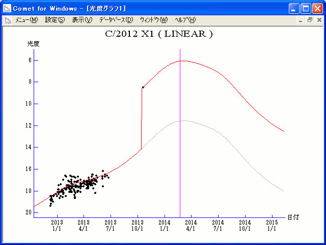
Task: Click the Comet app icon in title bar
Action: tap(7, 8)
